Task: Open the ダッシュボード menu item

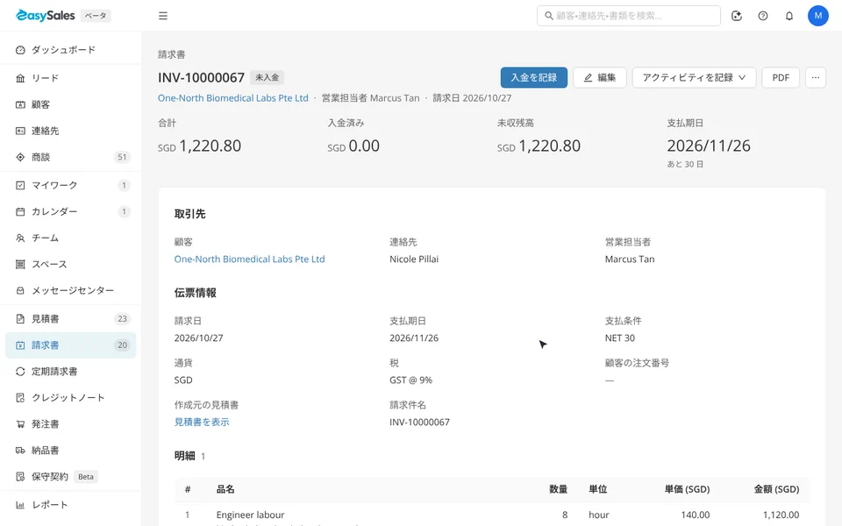Action: point(70,50)
